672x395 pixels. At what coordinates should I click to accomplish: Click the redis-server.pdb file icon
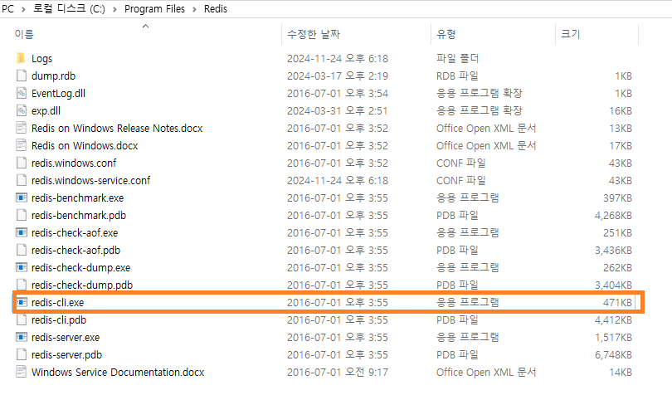click(21, 354)
